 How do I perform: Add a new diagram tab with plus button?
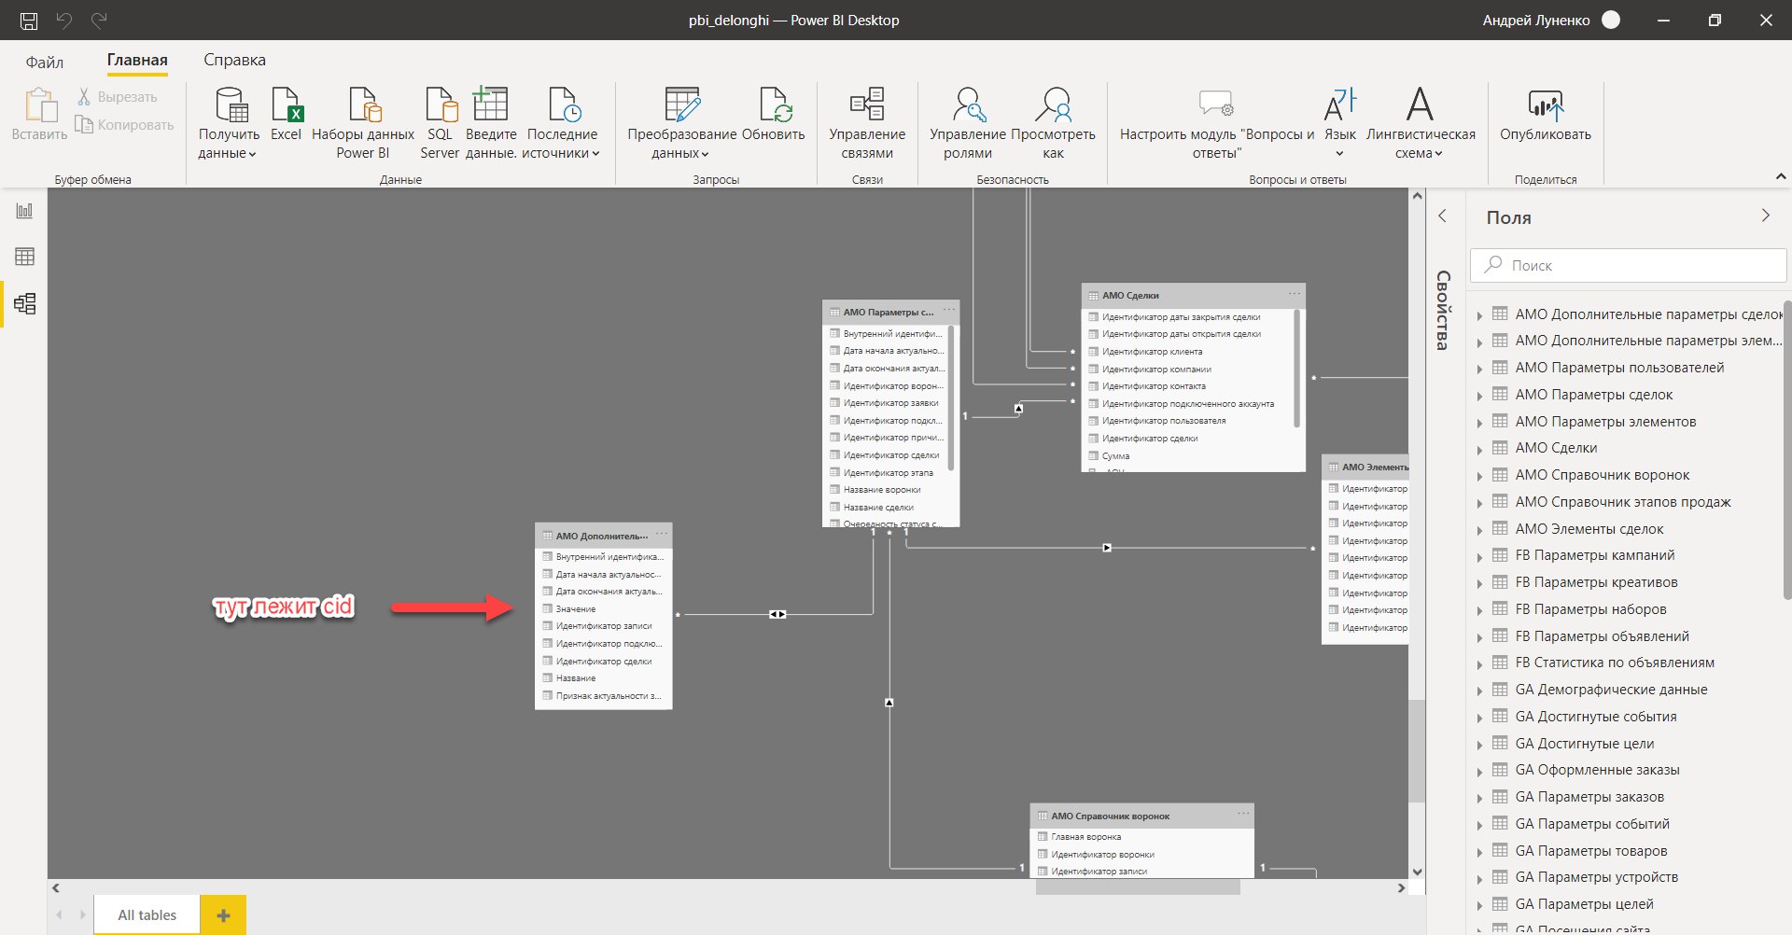click(x=223, y=915)
